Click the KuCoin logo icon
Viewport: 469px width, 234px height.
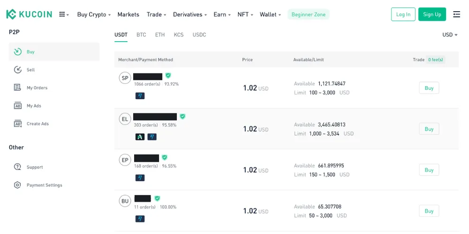[x=11, y=15]
